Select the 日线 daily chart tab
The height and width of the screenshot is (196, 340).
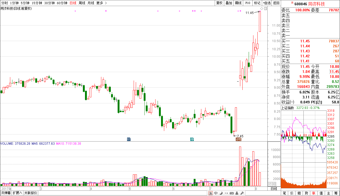pos(73,3)
